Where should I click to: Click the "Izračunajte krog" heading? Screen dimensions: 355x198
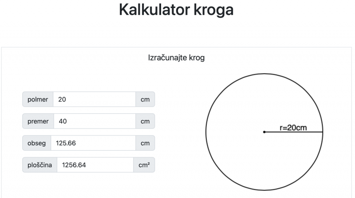point(176,58)
